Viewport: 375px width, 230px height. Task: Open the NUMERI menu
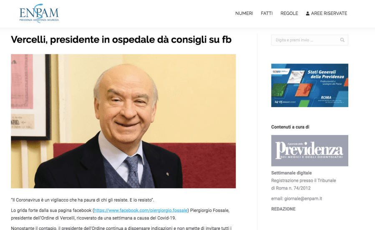coord(244,13)
